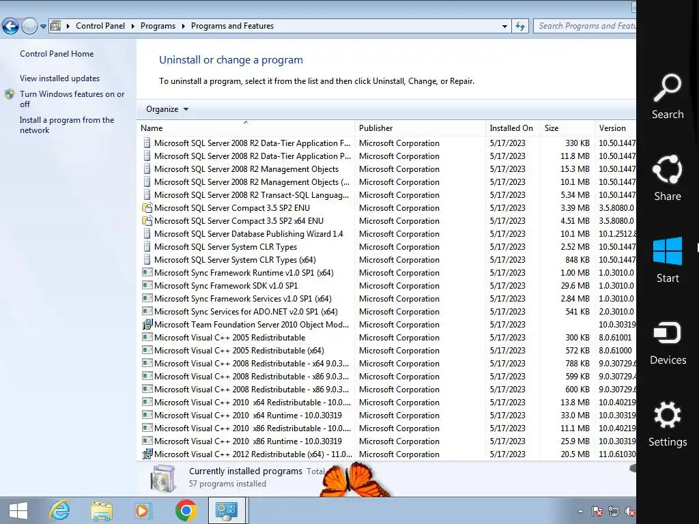Image resolution: width=699 pixels, height=524 pixels.
Task: Click icon of Visual C++ 2005 Redistributable (x64)
Action: (x=147, y=350)
